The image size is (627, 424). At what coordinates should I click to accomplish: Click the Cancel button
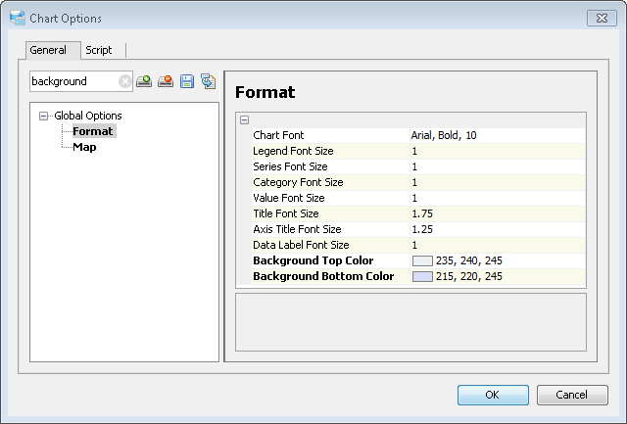(572, 395)
